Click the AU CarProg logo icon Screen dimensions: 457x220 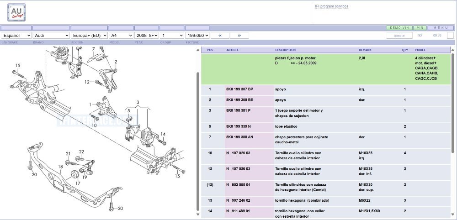pyautogui.click(x=16, y=12)
